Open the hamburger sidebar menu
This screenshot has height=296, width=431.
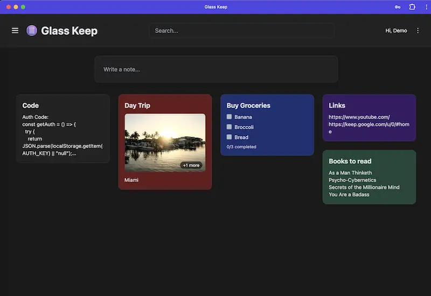pos(15,31)
